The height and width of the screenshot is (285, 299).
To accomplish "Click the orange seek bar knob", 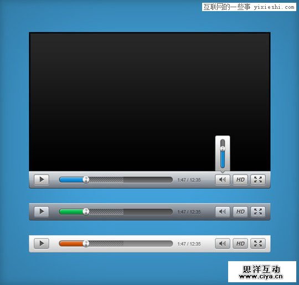I will (x=86, y=243).
